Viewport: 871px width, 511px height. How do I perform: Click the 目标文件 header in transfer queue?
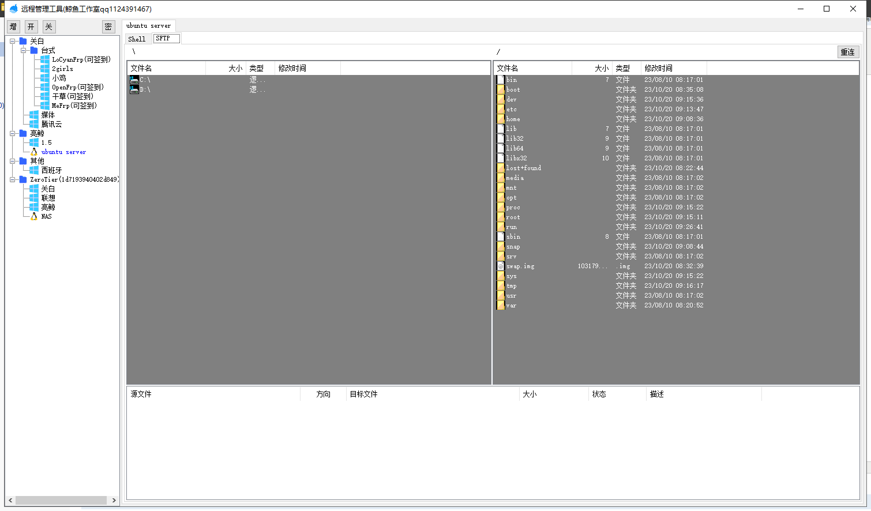tap(433, 394)
